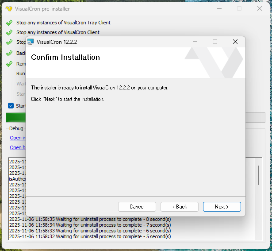This screenshot has width=272, height=251.
Task: Click green check next to VisualCron Client step
Action: pyautogui.click(x=9, y=32)
